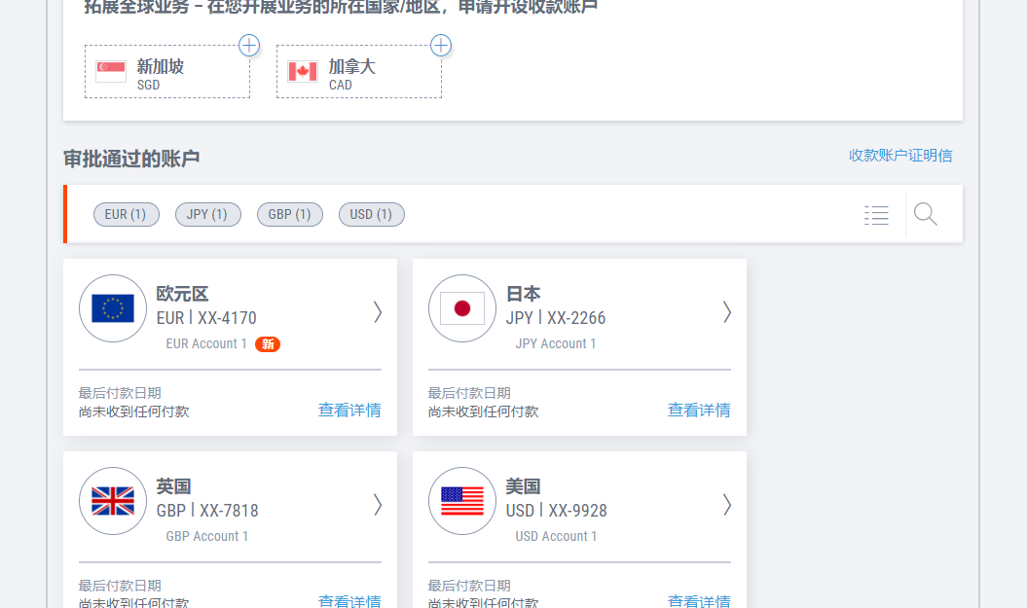Image resolution: width=1027 pixels, height=608 pixels.
Task: Click the Japan flag icon
Action: [462, 308]
